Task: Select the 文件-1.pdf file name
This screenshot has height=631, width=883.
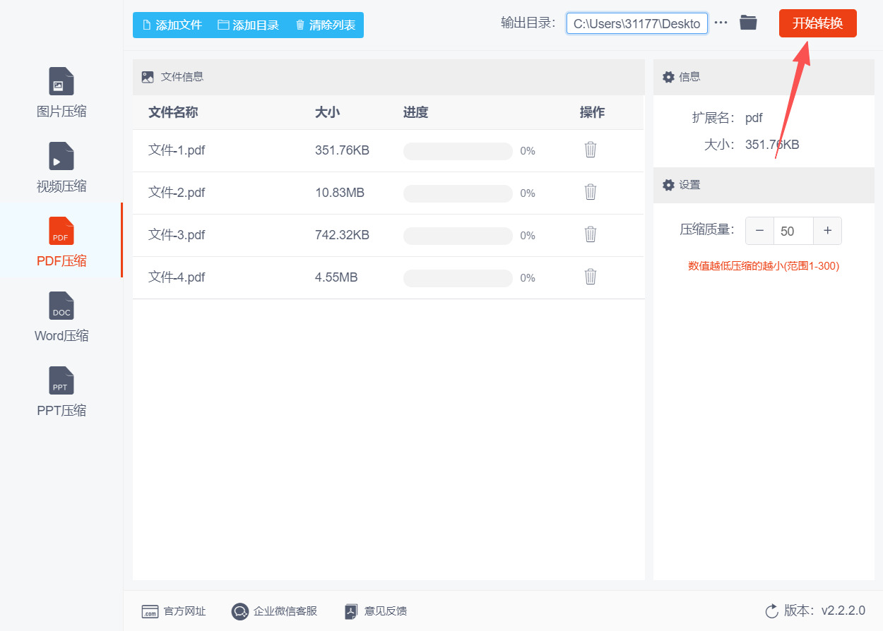Action: point(177,150)
